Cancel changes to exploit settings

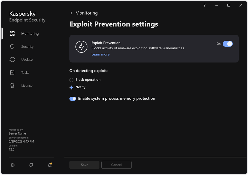point(116,165)
